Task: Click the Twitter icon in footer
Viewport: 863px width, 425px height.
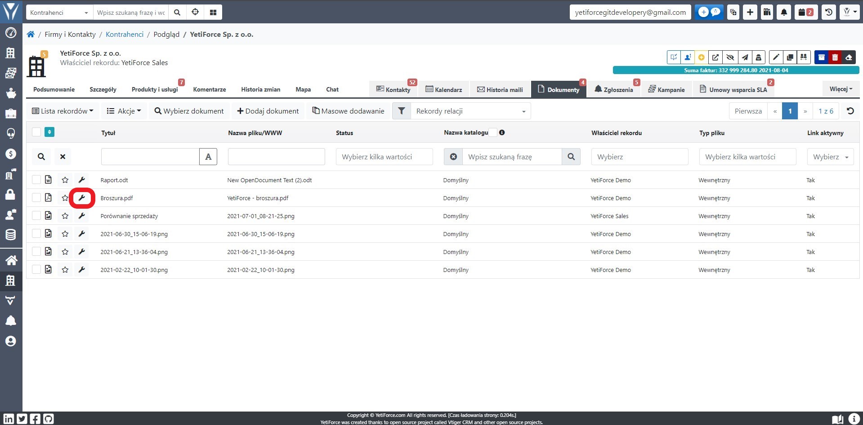Action: point(22,419)
